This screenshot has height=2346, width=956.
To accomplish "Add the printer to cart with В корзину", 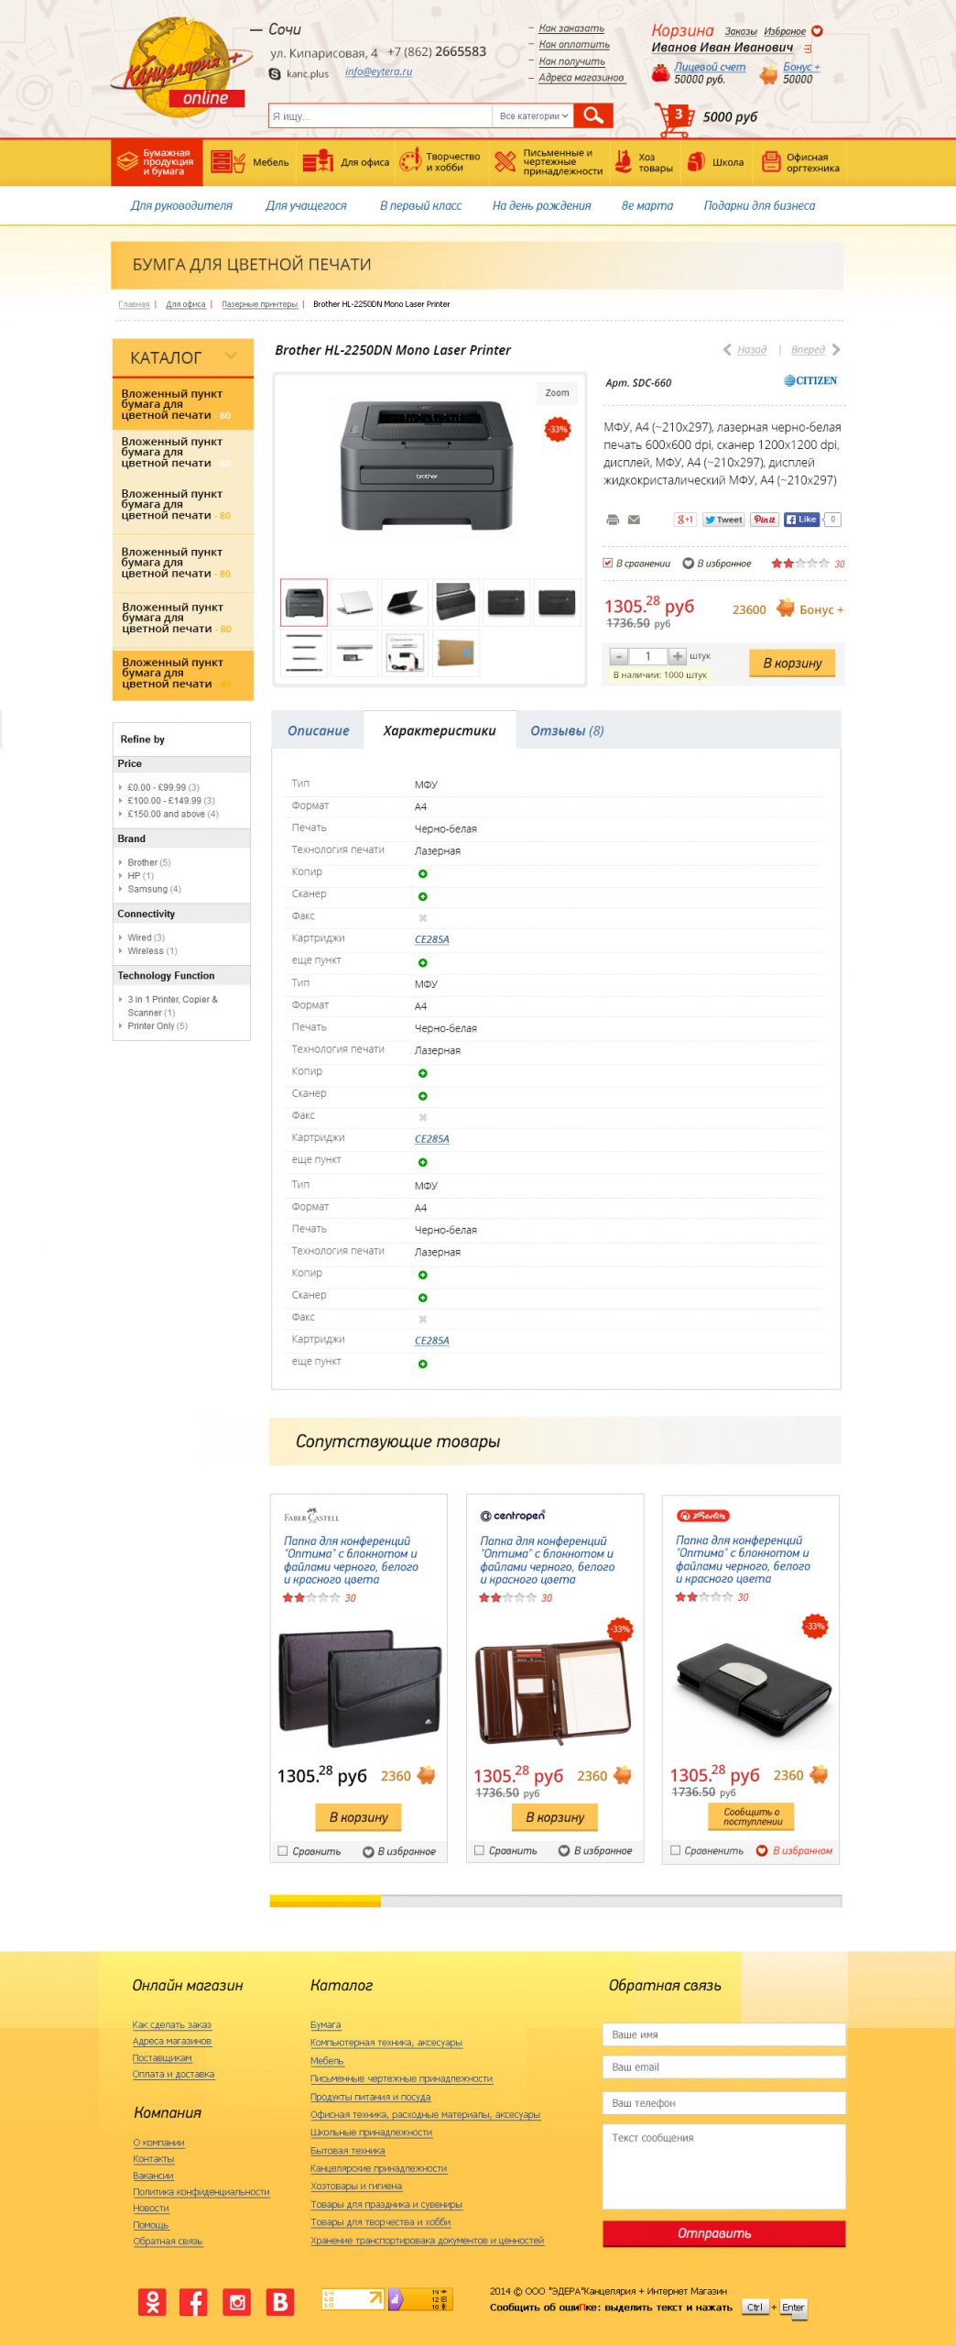I will coord(792,663).
